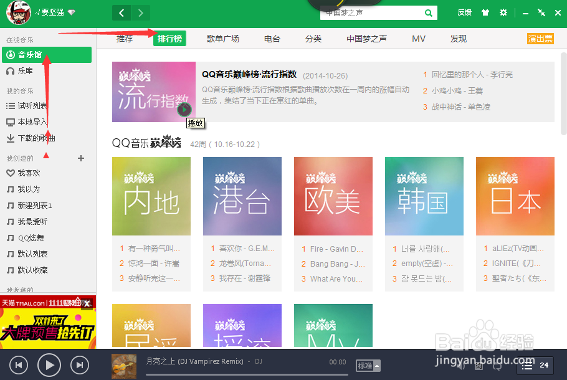Open the 港台 chart cover
Screen dimensions: 567x380
242,196
